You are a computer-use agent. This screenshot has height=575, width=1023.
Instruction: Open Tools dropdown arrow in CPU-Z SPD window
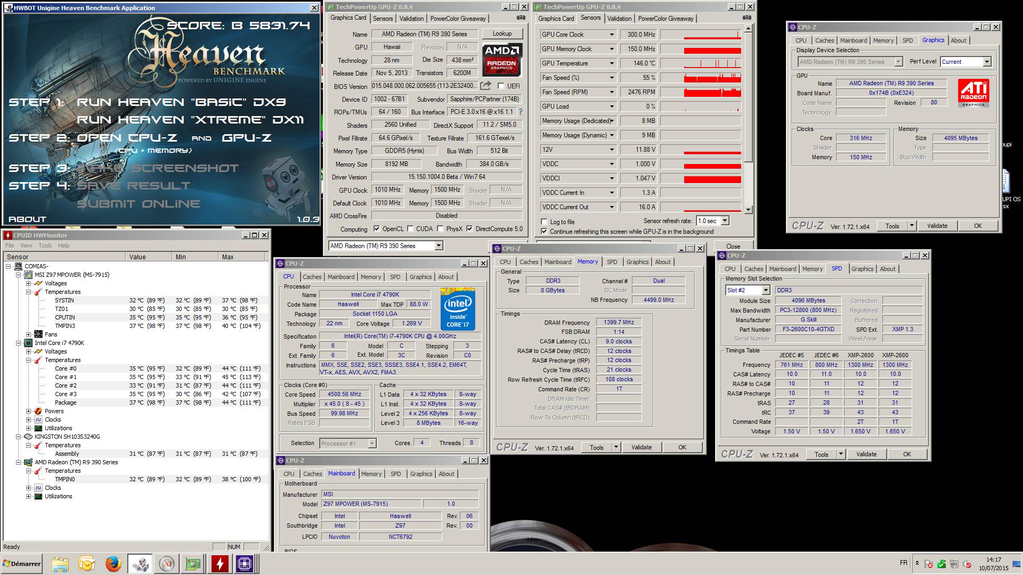tap(841, 454)
